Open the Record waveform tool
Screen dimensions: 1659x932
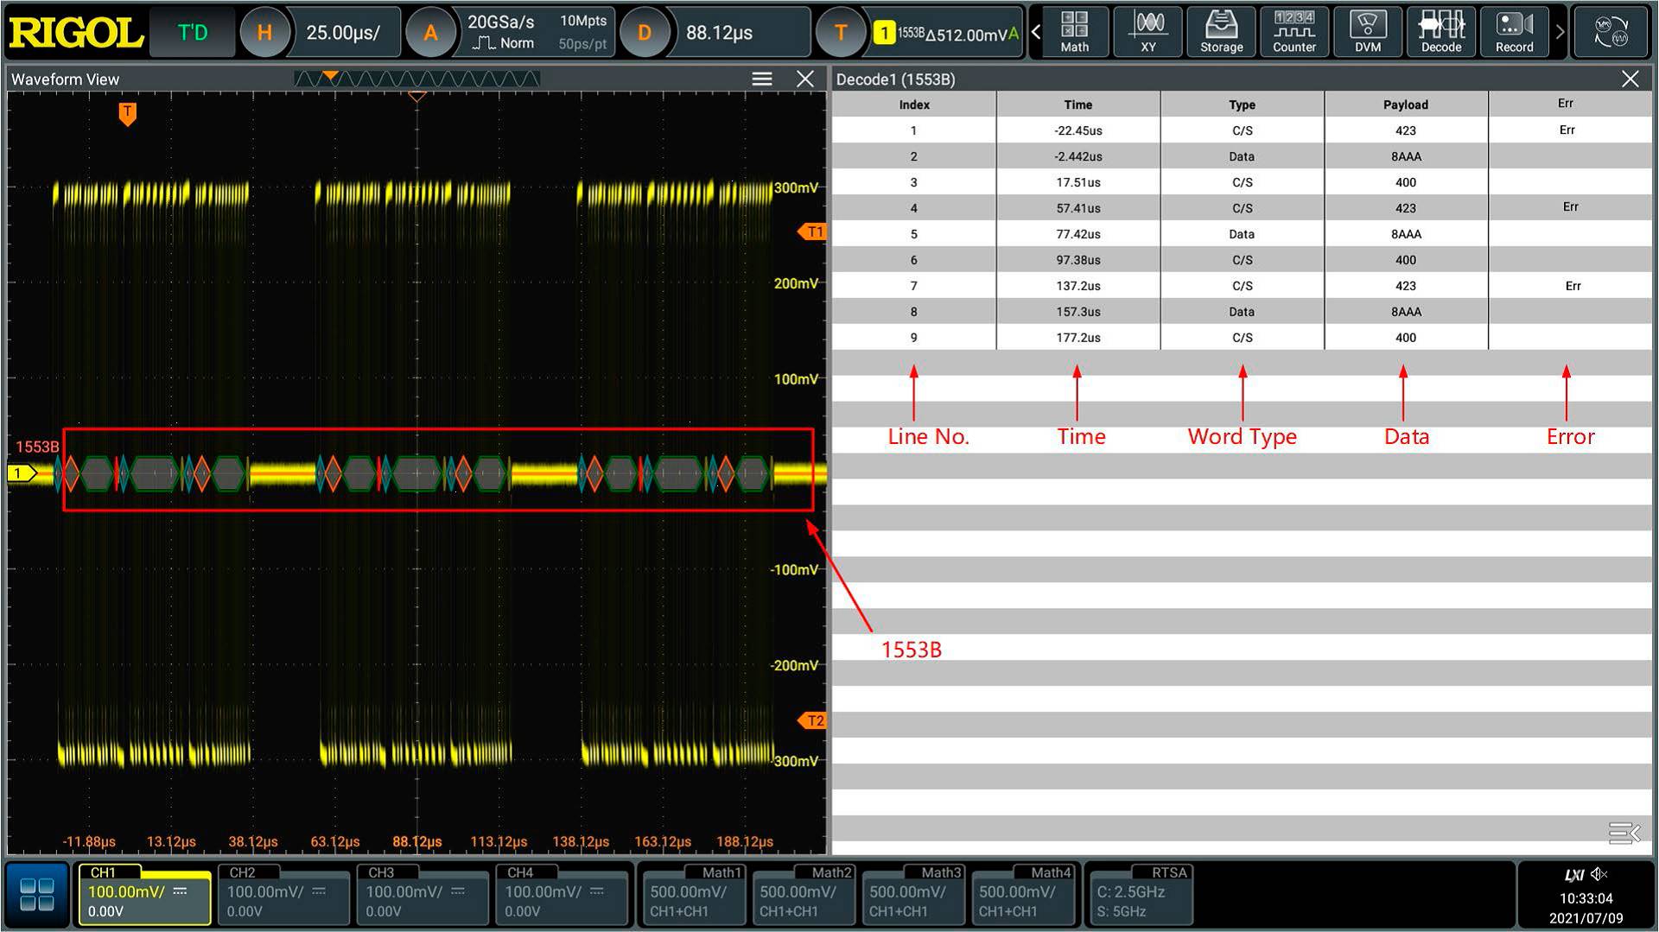(1514, 32)
